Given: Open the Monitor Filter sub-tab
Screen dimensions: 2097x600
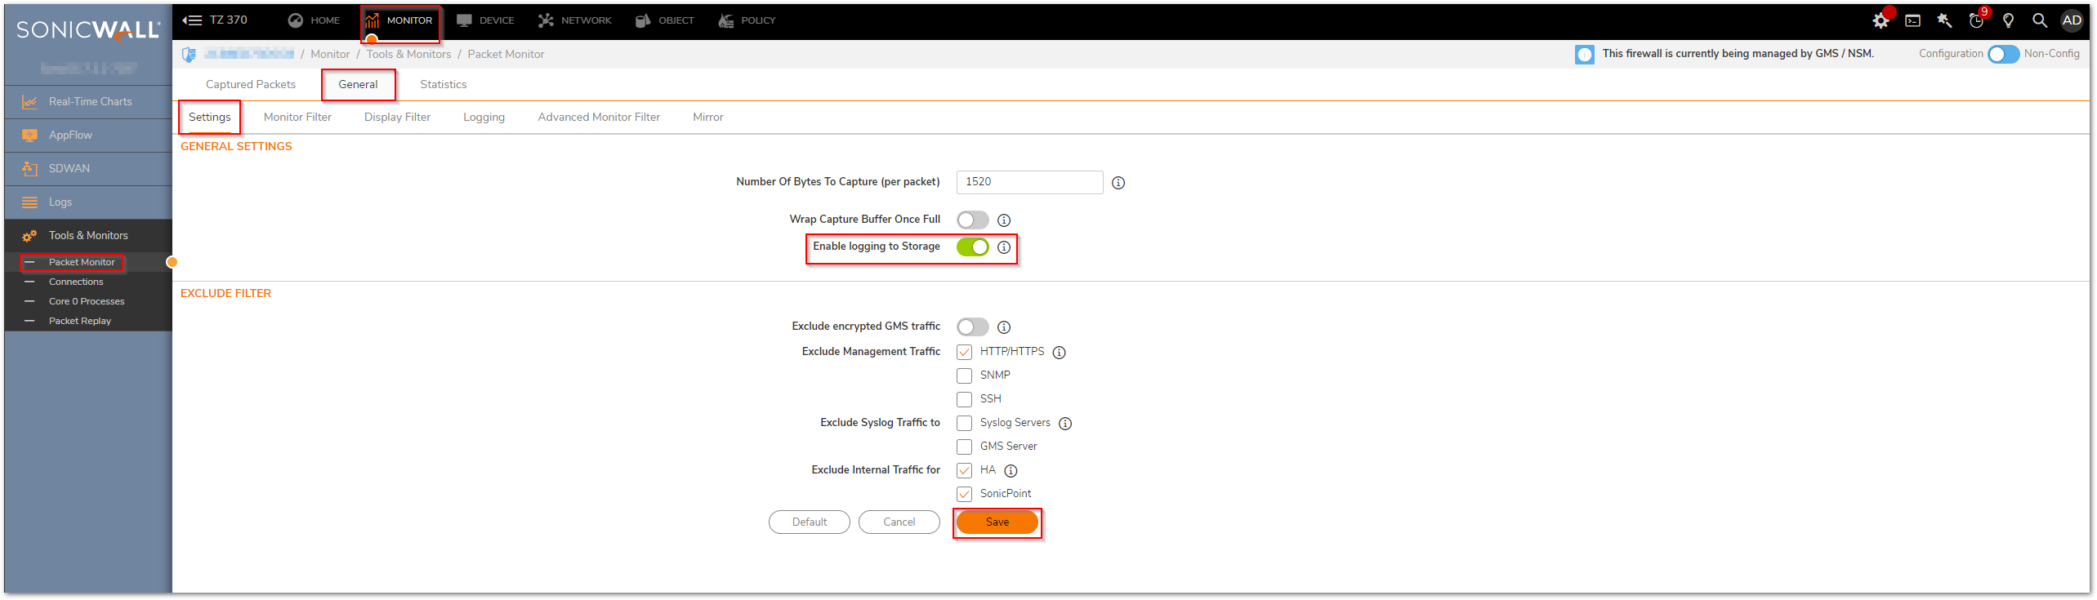Looking at the screenshot, I should pos(297,118).
